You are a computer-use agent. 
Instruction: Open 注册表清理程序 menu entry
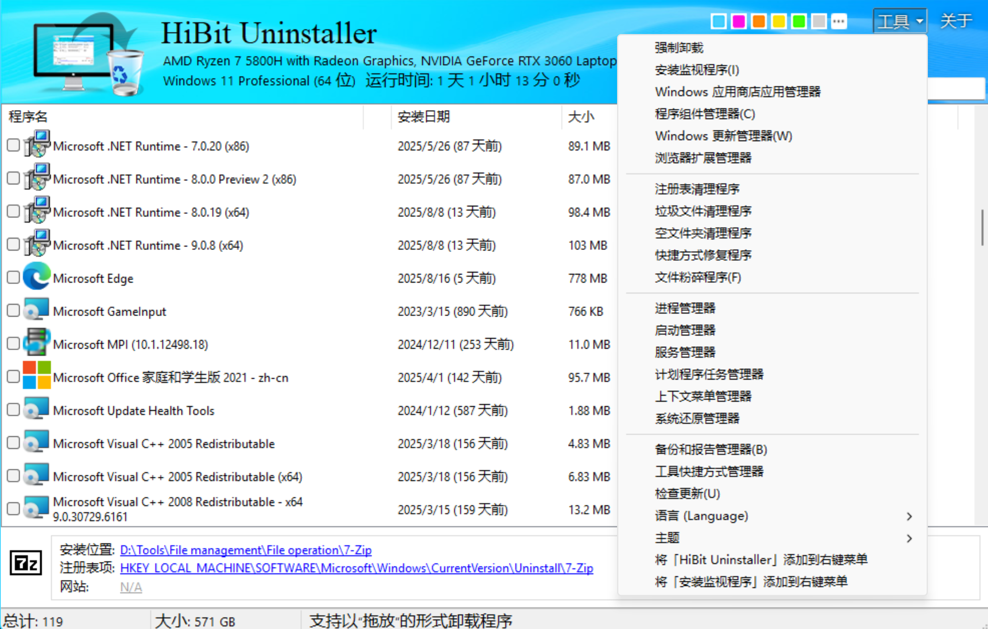pyautogui.click(x=697, y=189)
